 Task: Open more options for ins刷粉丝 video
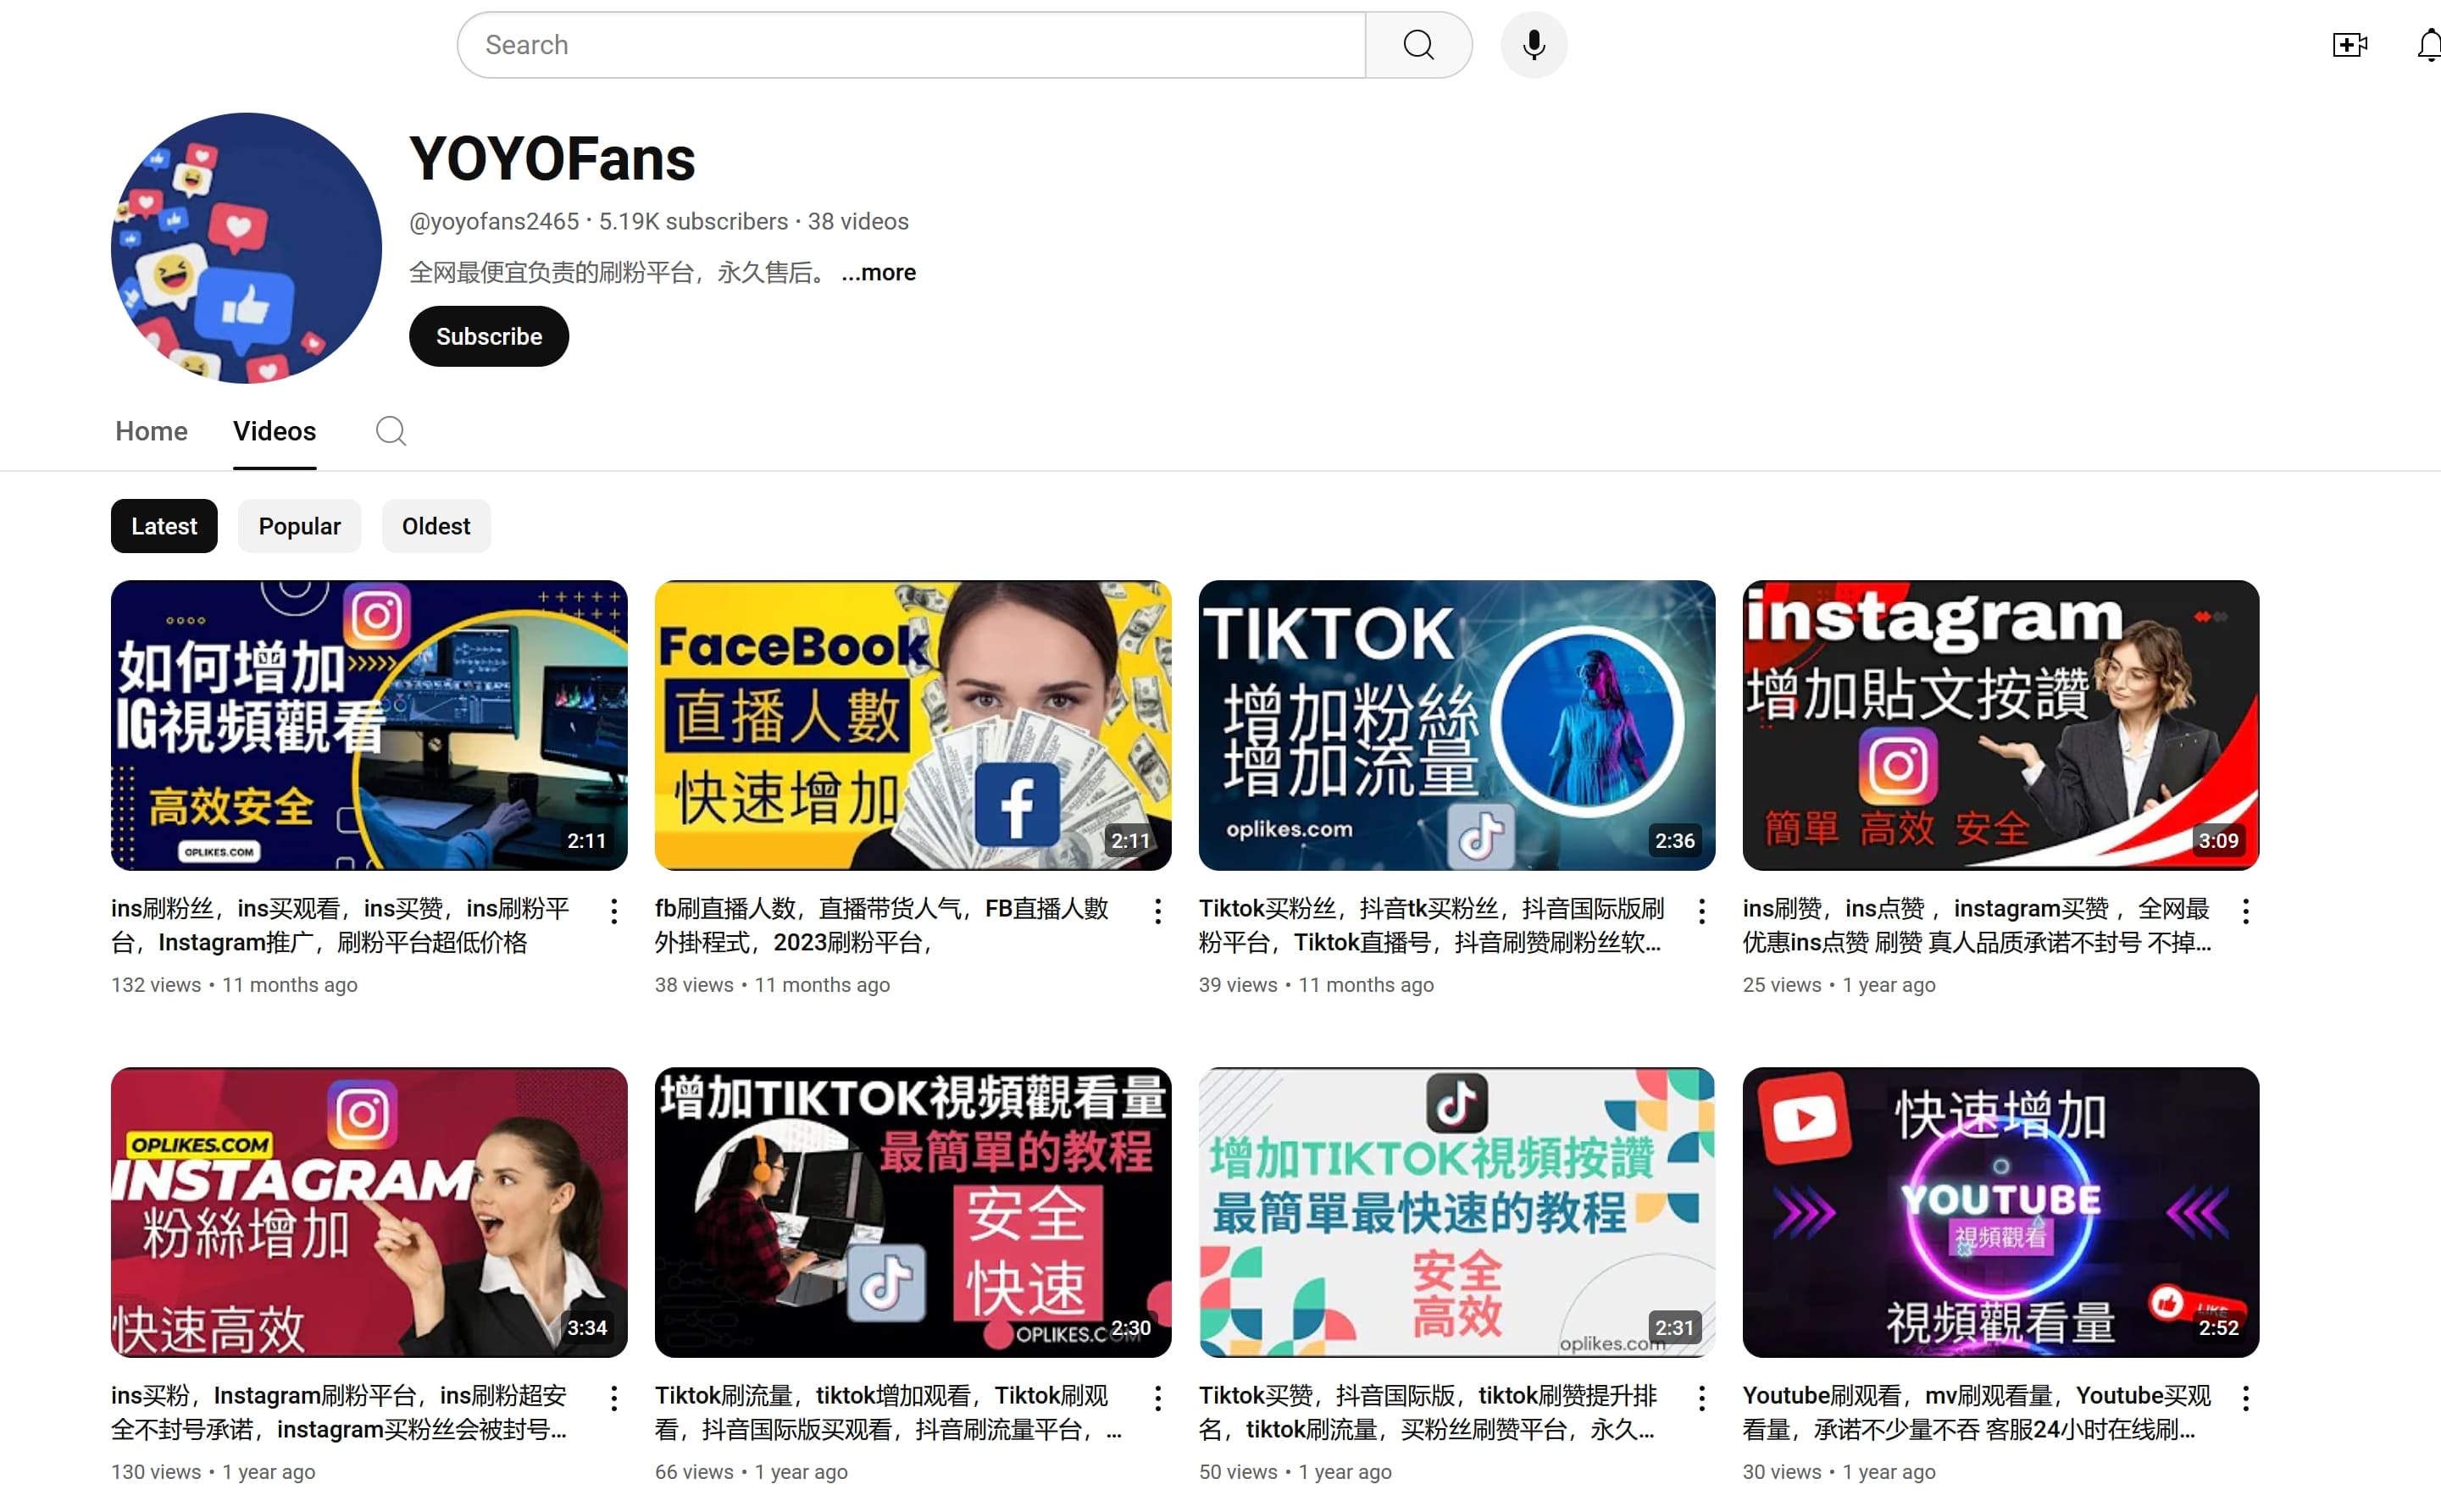(x=613, y=911)
